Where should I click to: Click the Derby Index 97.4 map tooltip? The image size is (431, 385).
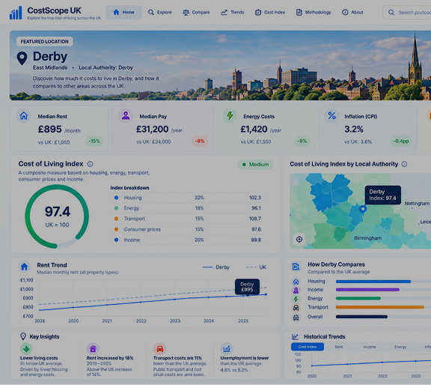[382, 195]
